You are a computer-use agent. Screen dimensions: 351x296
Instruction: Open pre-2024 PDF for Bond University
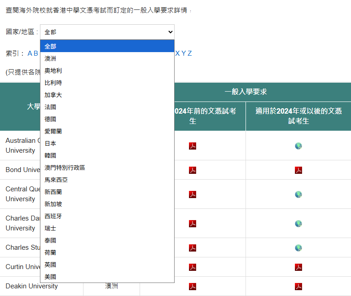point(193,170)
